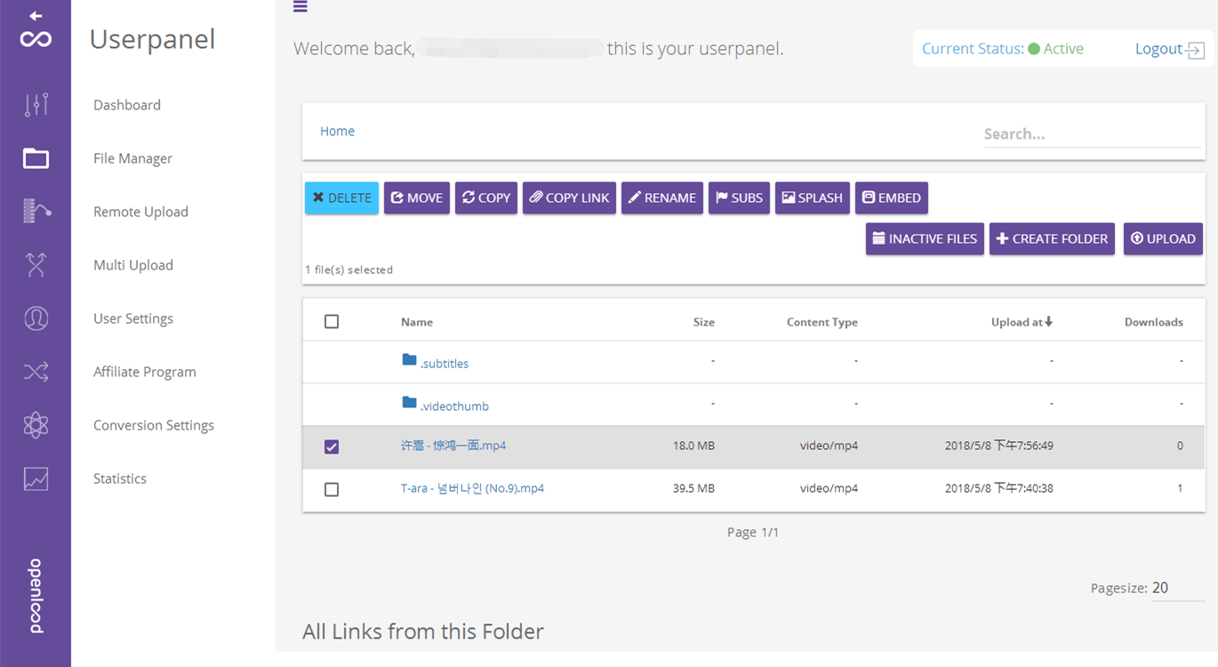Viewport: 1218px width, 667px height.
Task: Open the .videothumb folder link
Action: tap(454, 406)
